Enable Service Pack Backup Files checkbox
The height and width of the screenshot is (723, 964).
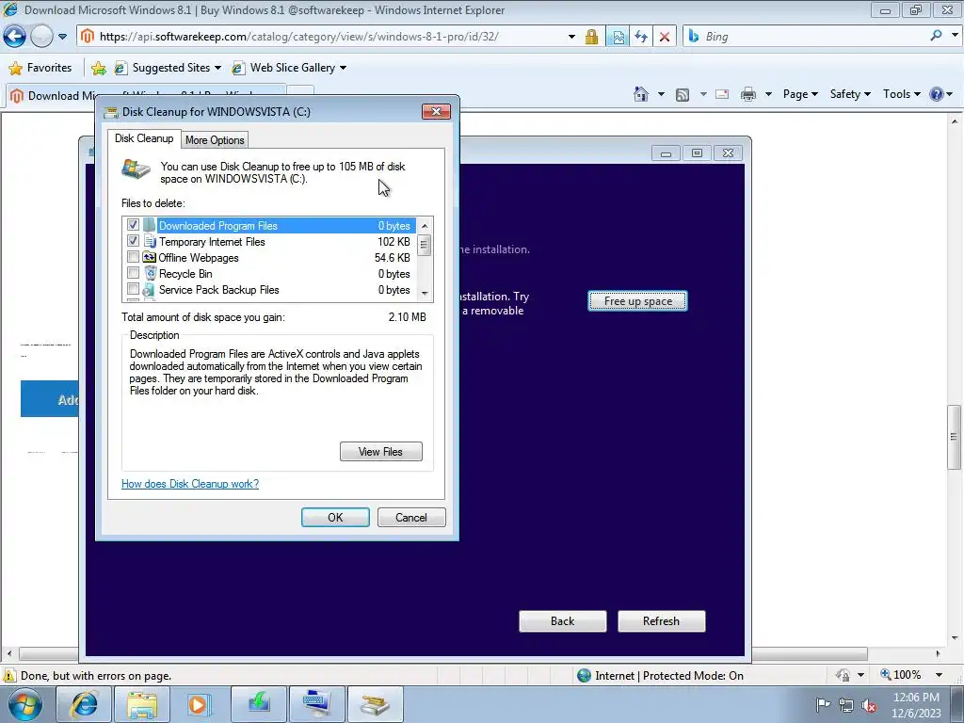pos(133,289)
